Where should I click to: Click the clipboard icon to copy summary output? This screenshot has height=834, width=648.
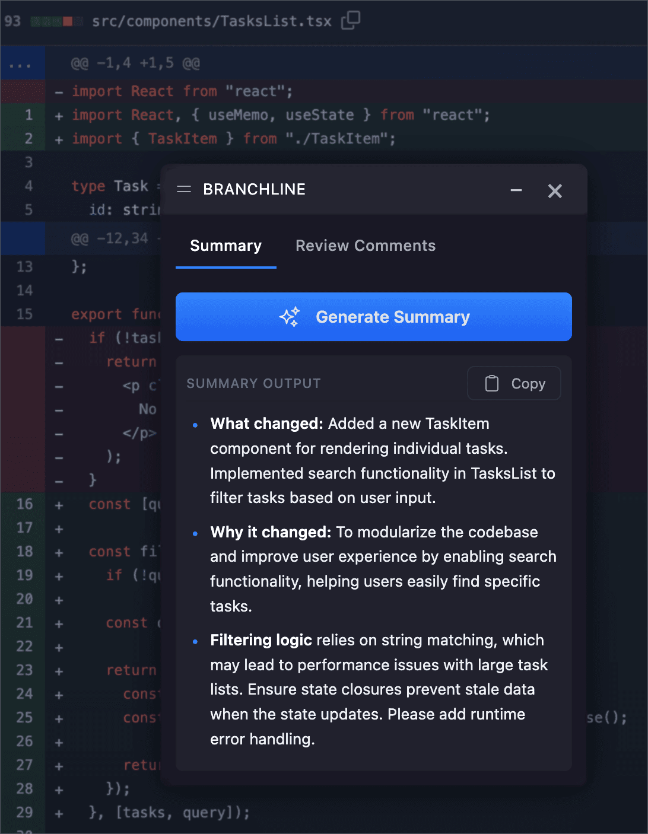[x=491, y=383]
